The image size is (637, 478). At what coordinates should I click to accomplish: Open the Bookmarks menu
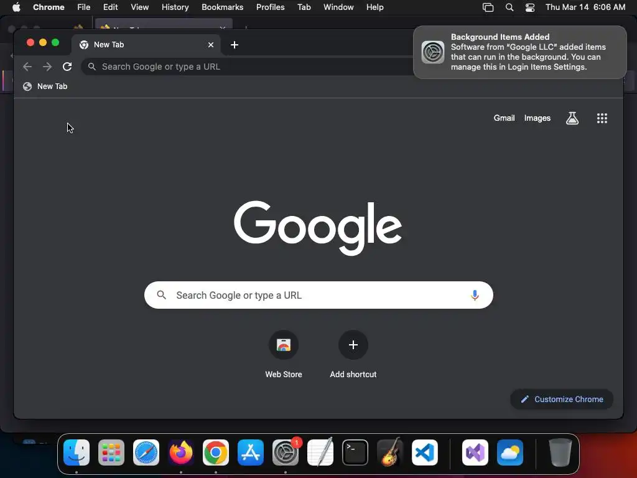point(222,7)
